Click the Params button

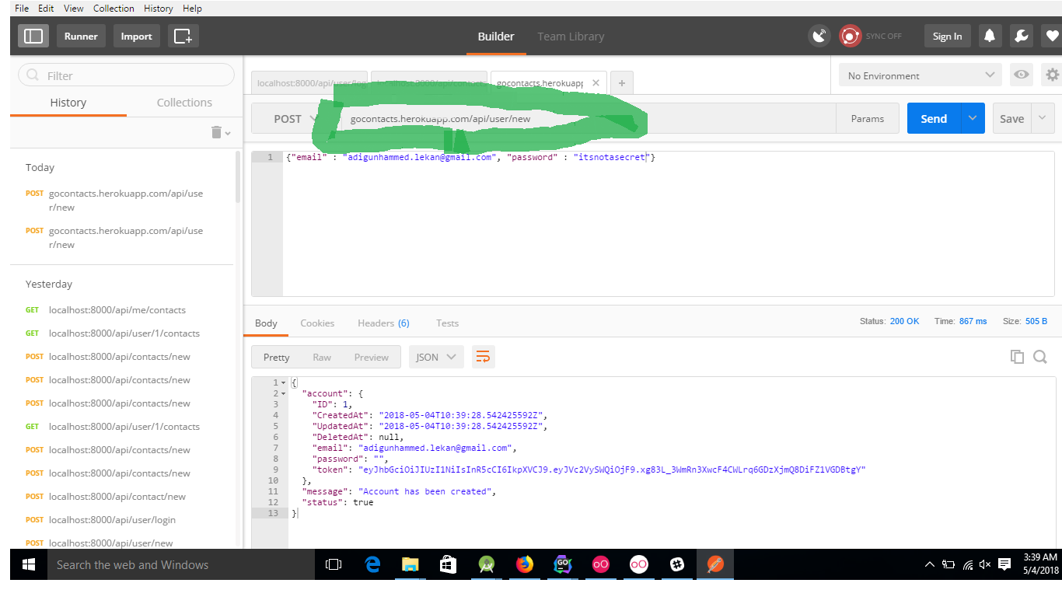tap(868, 119)
